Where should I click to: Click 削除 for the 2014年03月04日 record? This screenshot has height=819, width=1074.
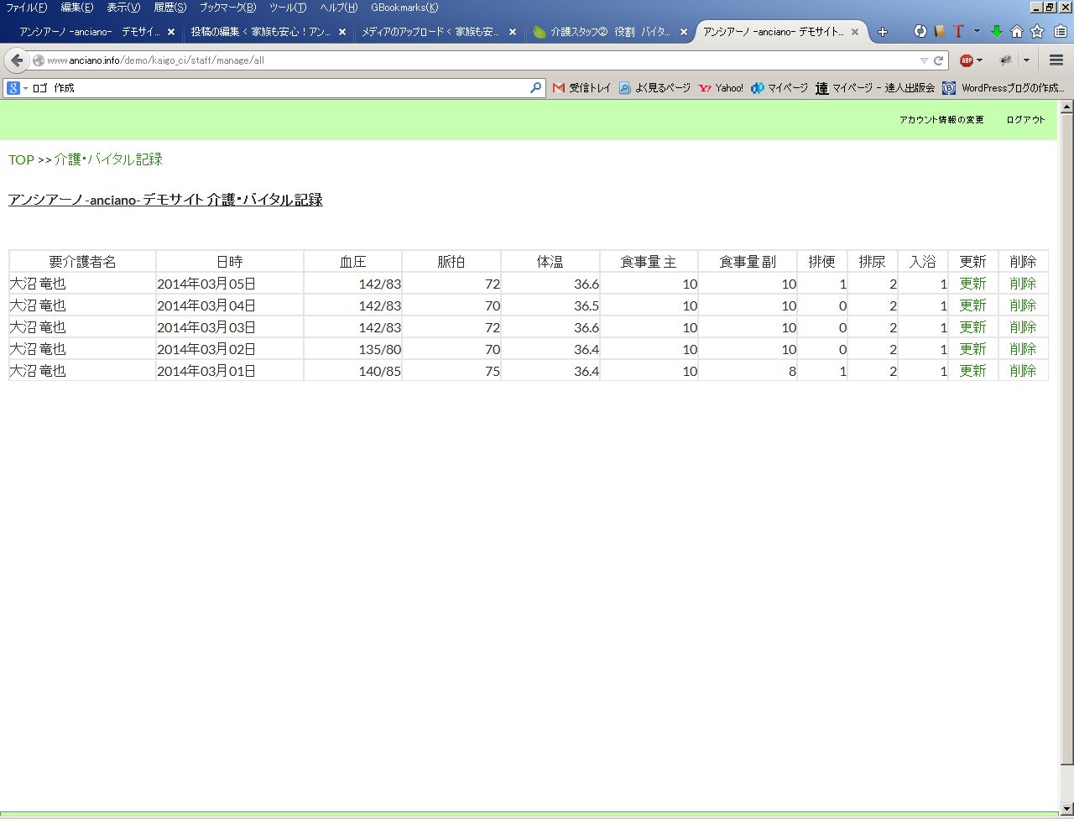point(1023,305)
